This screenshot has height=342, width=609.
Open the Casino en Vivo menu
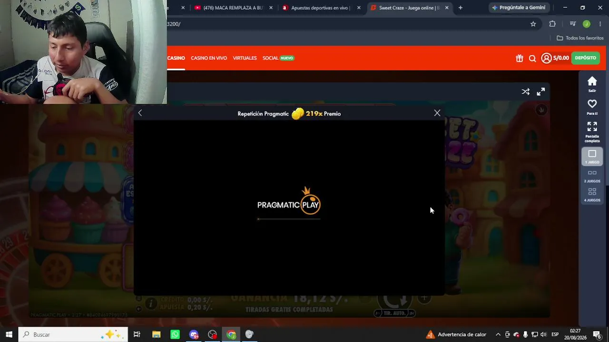(x=209, y=58)
